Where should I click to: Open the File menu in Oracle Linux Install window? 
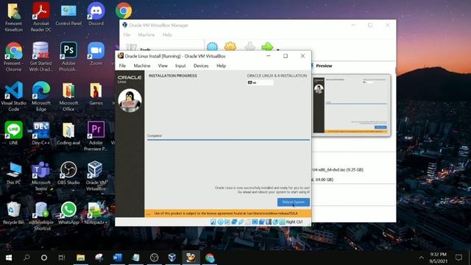tap(122, 66)
